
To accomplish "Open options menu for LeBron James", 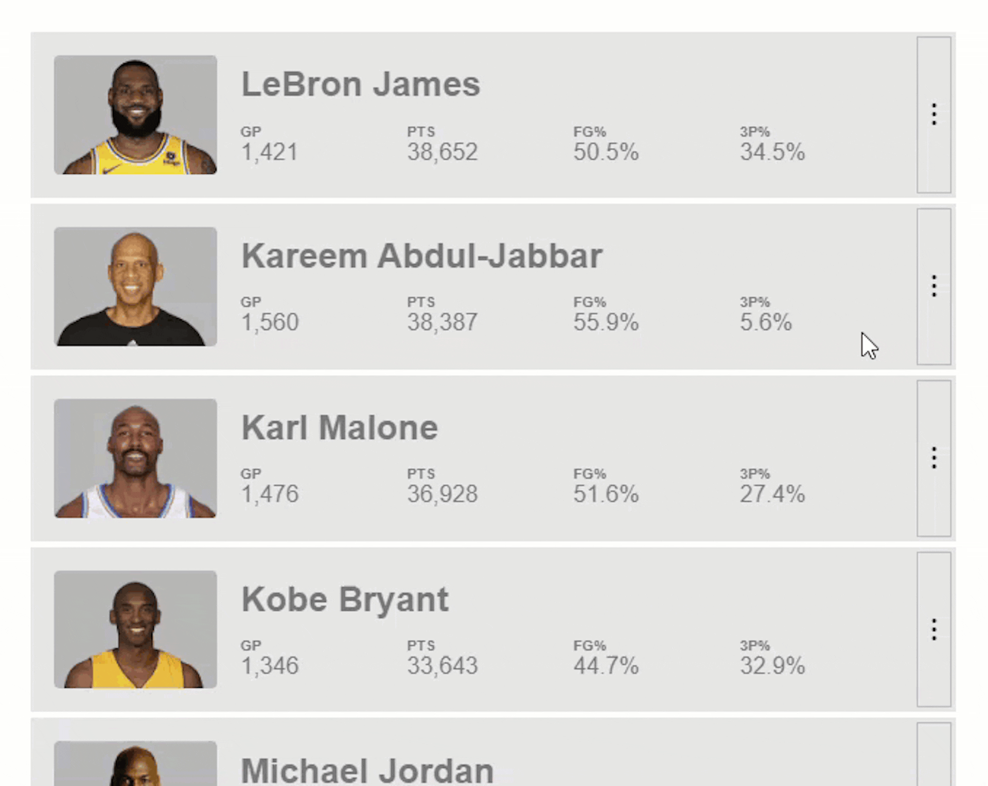I will tap(933, 115).
